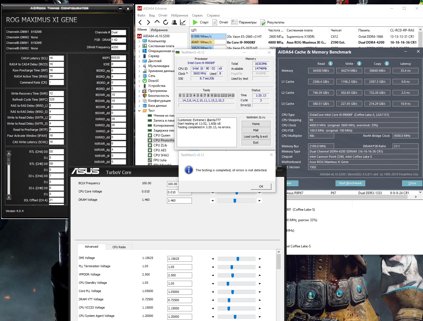Expand the Сервер tree node

(139, 56)
